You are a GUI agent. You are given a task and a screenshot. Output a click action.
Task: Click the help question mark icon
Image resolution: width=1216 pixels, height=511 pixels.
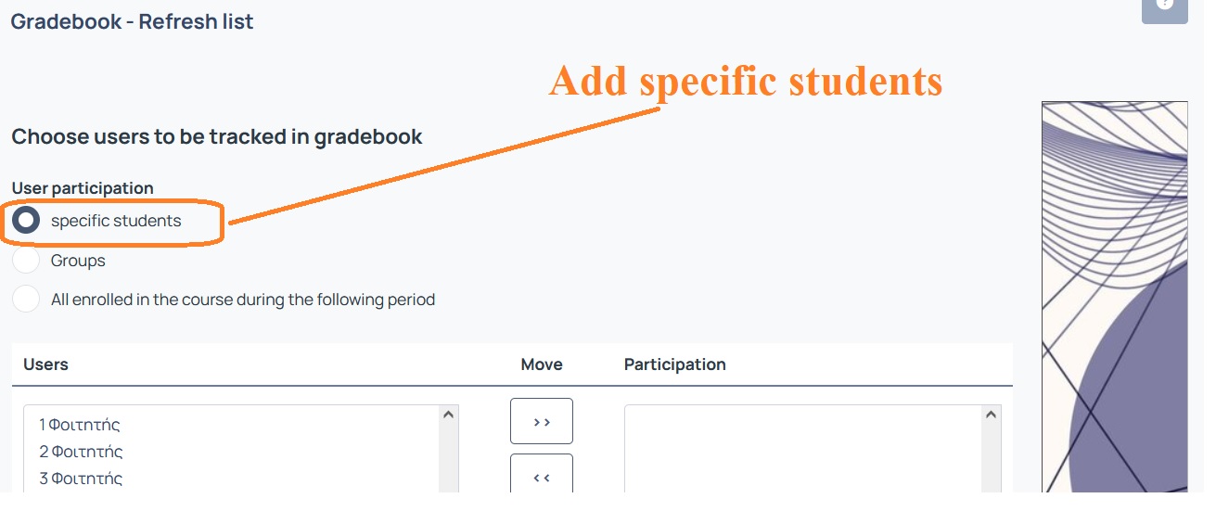click(x=1165, y=7)
